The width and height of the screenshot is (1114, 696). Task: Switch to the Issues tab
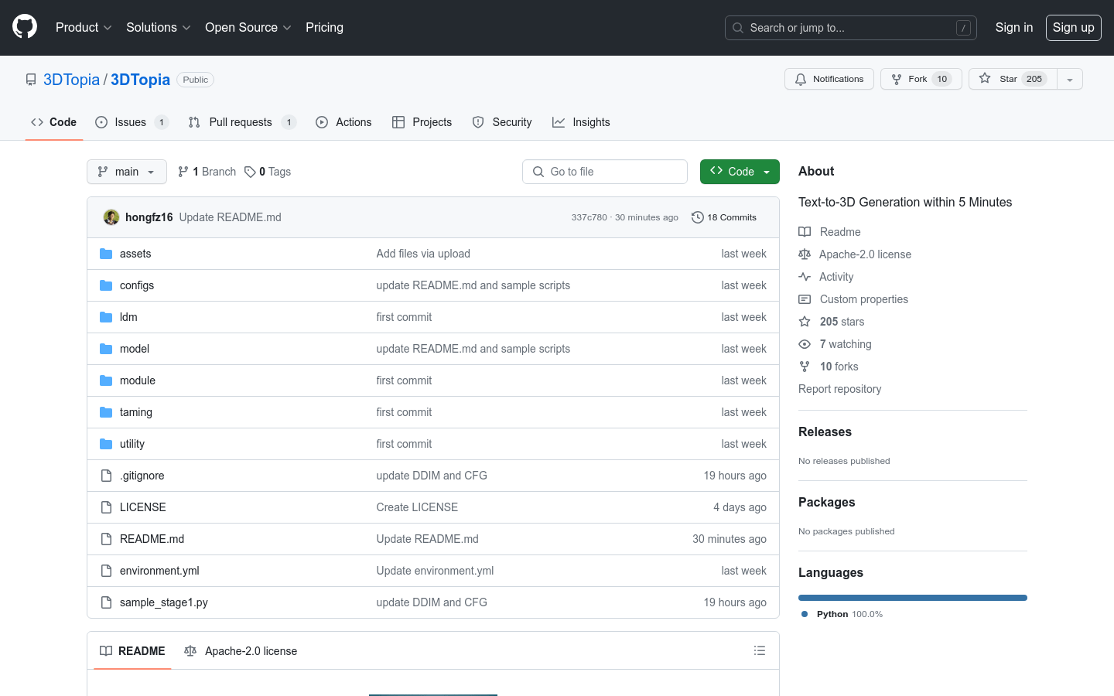pos(132,122)
